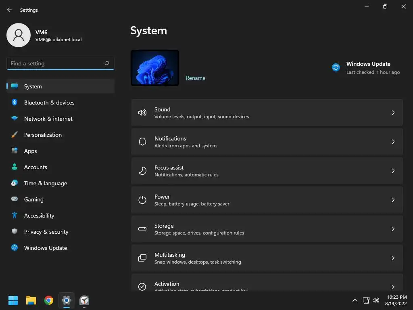Go to Bluetooth & devices
The width and height of the screenshot is (413, 310).
(x=60, y=102)
